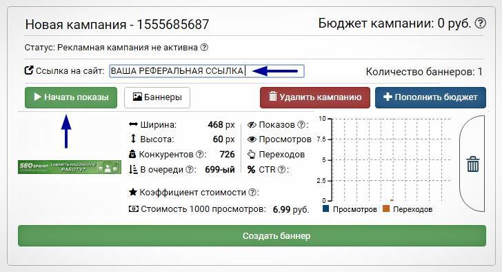
Task: Click help icon next to Бюджет кампании
Action: click(x=480, y=23)
